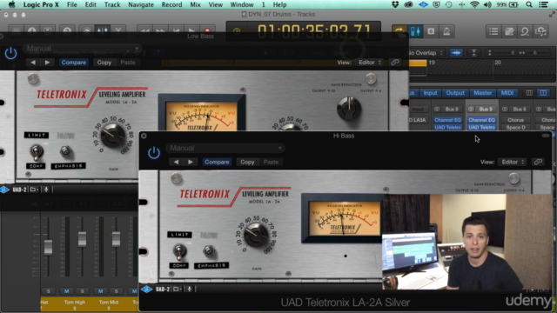Screen dimensions: 557x313
Task: Click Compare in Low Bass plugin header
Action: [73, 63]
